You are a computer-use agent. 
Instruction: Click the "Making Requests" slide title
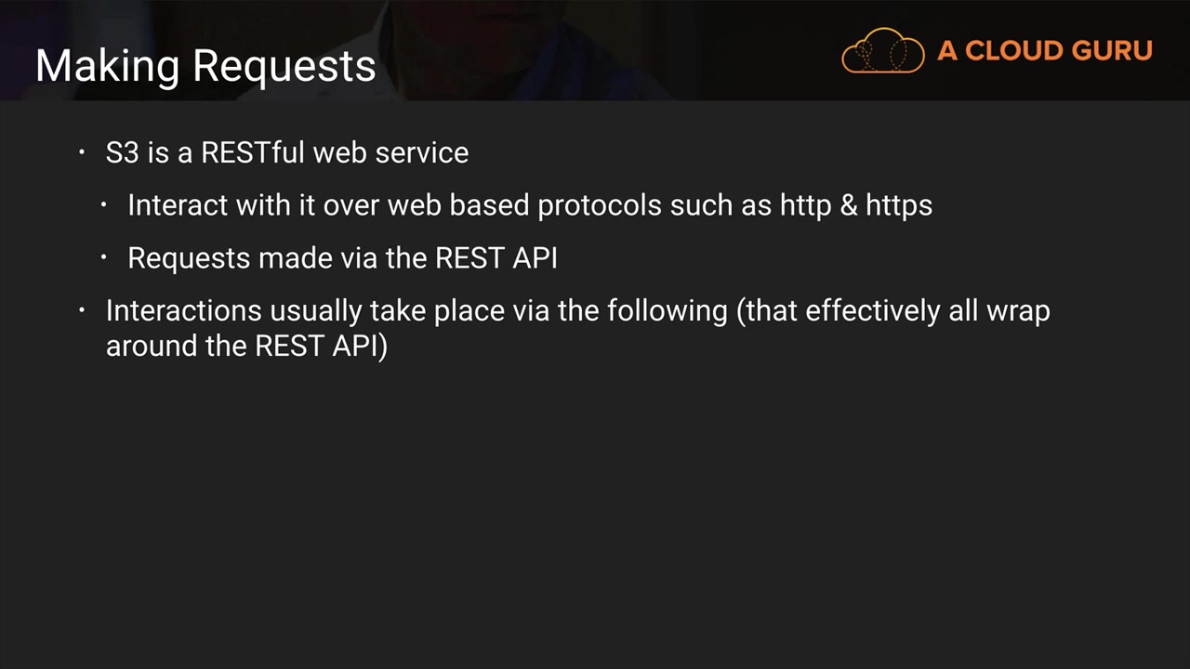tap(205, 66)
